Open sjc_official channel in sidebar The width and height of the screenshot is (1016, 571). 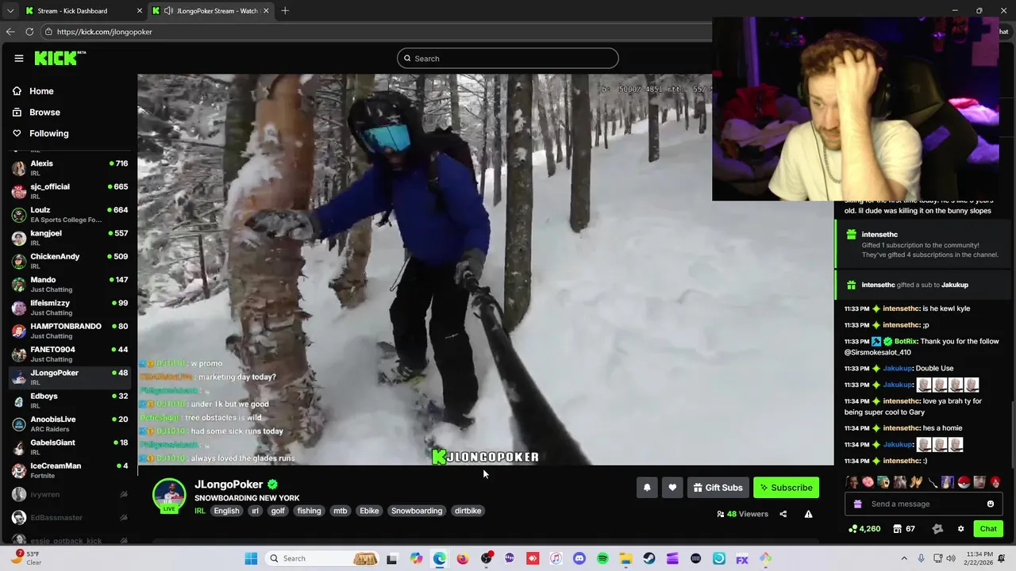(68, 191)
